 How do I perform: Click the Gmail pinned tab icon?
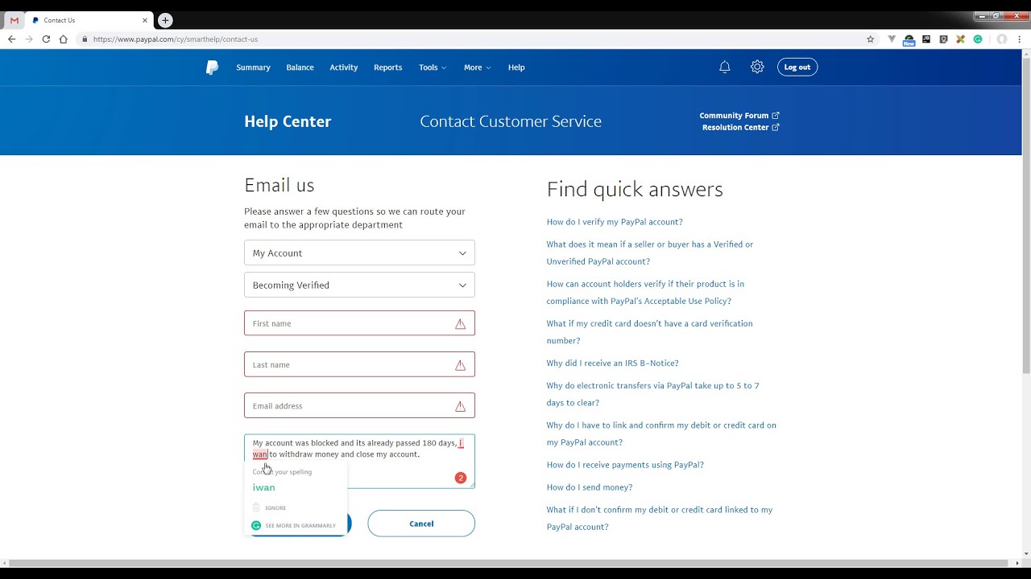point(14,20)
